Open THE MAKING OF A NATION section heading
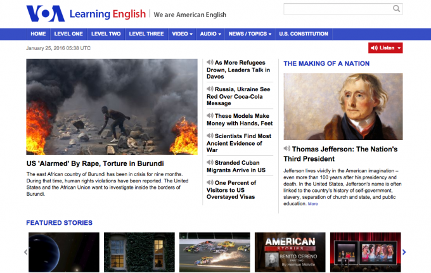 tap(326, 63)
